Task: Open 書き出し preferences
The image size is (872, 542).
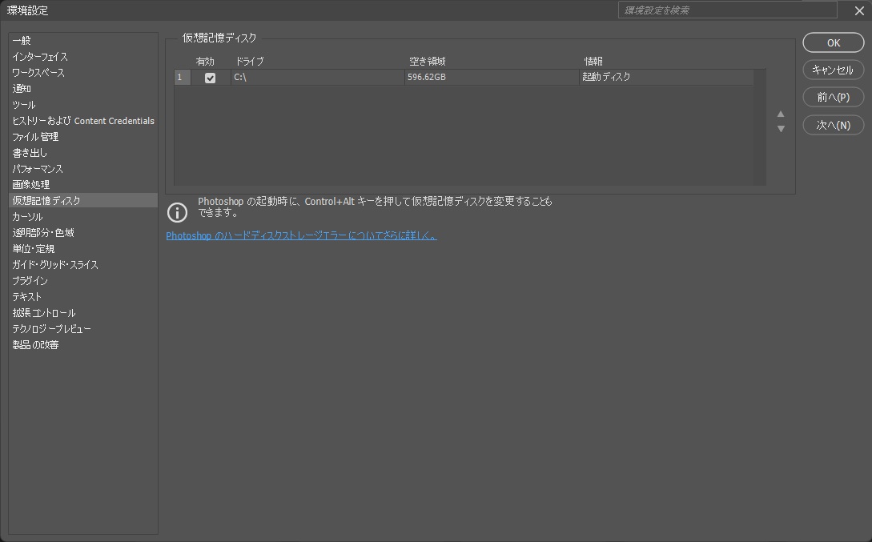Action: (x=83, y=153)
